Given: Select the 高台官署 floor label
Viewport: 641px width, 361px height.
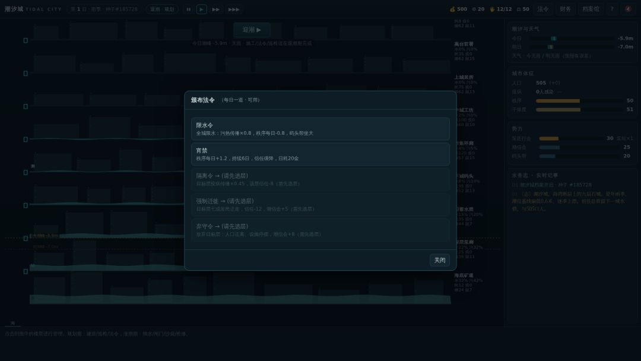Looking at the screenshot, I should point(464,44).
